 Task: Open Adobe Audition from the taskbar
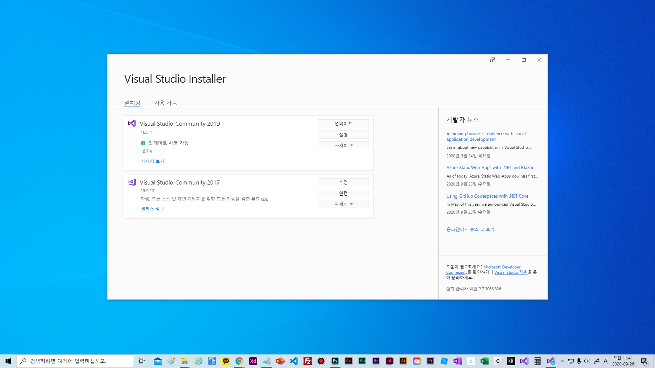pos(362,361)
